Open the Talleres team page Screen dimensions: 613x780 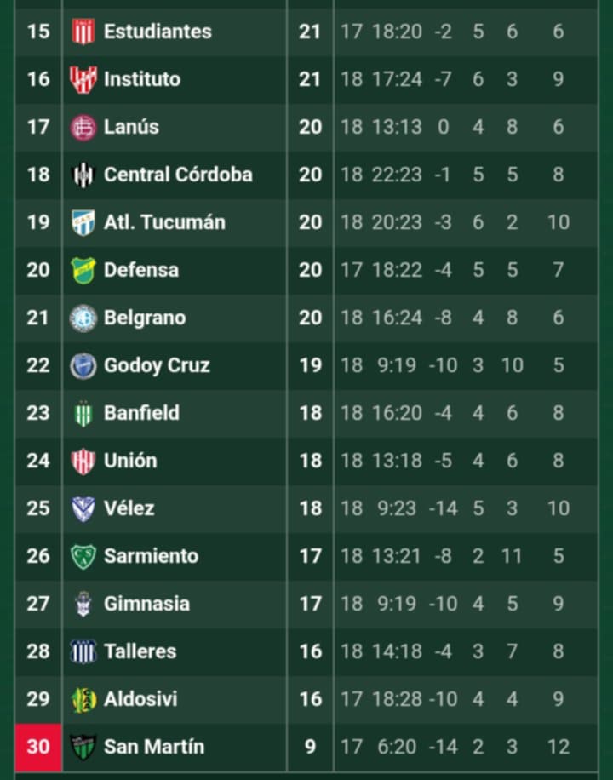pos(140,651)
